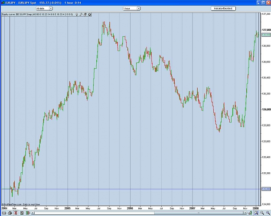Open the All data range dropdown
Viewport: 271px width, 216px height.
pyautogui.click(x=44, y=8)
